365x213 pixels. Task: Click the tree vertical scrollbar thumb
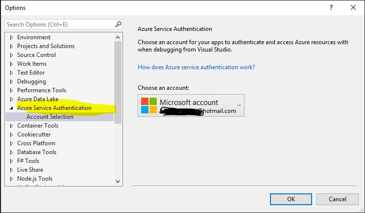[x=118, y=82]
